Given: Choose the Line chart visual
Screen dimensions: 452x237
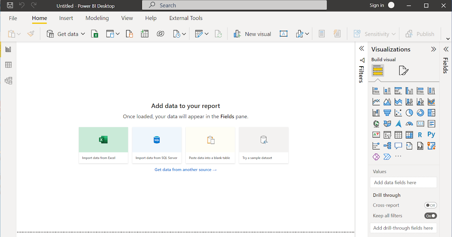Looking at the screenshot, I should tap(376, 102).
